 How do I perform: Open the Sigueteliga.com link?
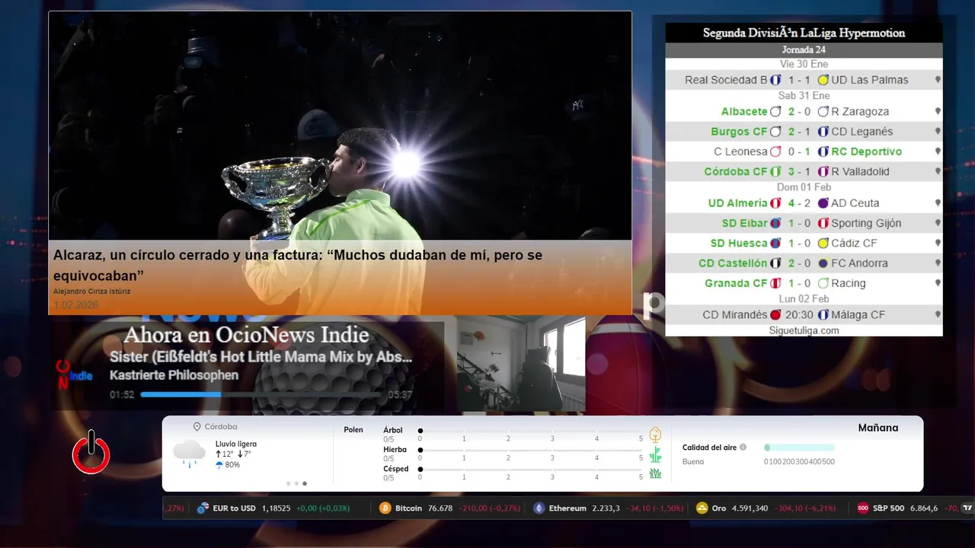click(x=804, y=330)
